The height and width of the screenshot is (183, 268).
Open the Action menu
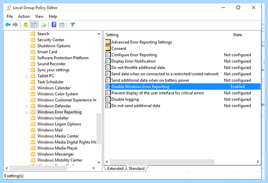(x=24, y=17)
